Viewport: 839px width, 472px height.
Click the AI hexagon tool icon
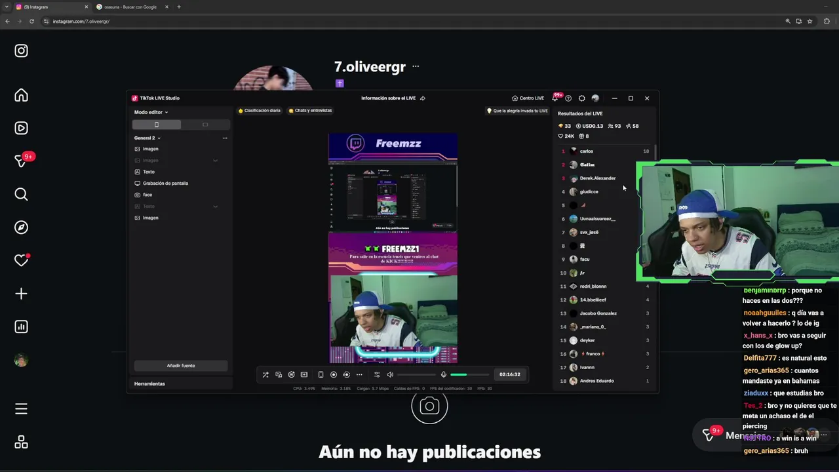(291, 374)
